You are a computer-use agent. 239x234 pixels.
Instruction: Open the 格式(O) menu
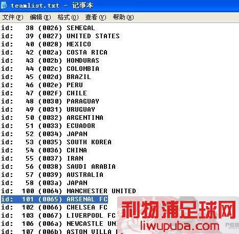(68, 17)
